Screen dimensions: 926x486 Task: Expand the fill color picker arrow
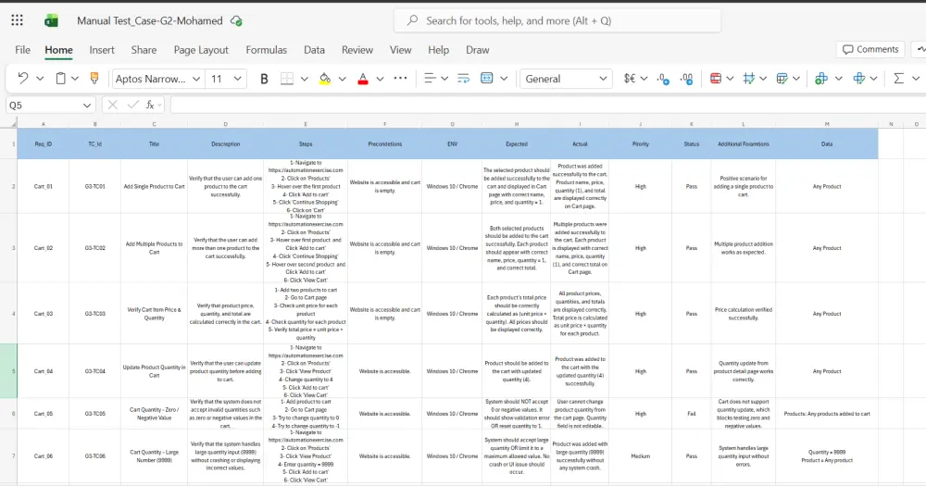pos(342,79)
